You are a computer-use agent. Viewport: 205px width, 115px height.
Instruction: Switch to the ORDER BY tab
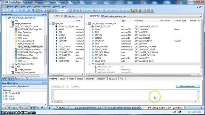point(101,79)
